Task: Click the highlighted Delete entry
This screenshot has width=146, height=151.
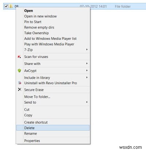Action: pos(53,128)
